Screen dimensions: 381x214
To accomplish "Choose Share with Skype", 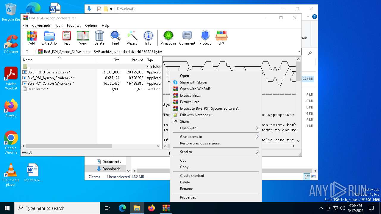I will pos(216,82).
